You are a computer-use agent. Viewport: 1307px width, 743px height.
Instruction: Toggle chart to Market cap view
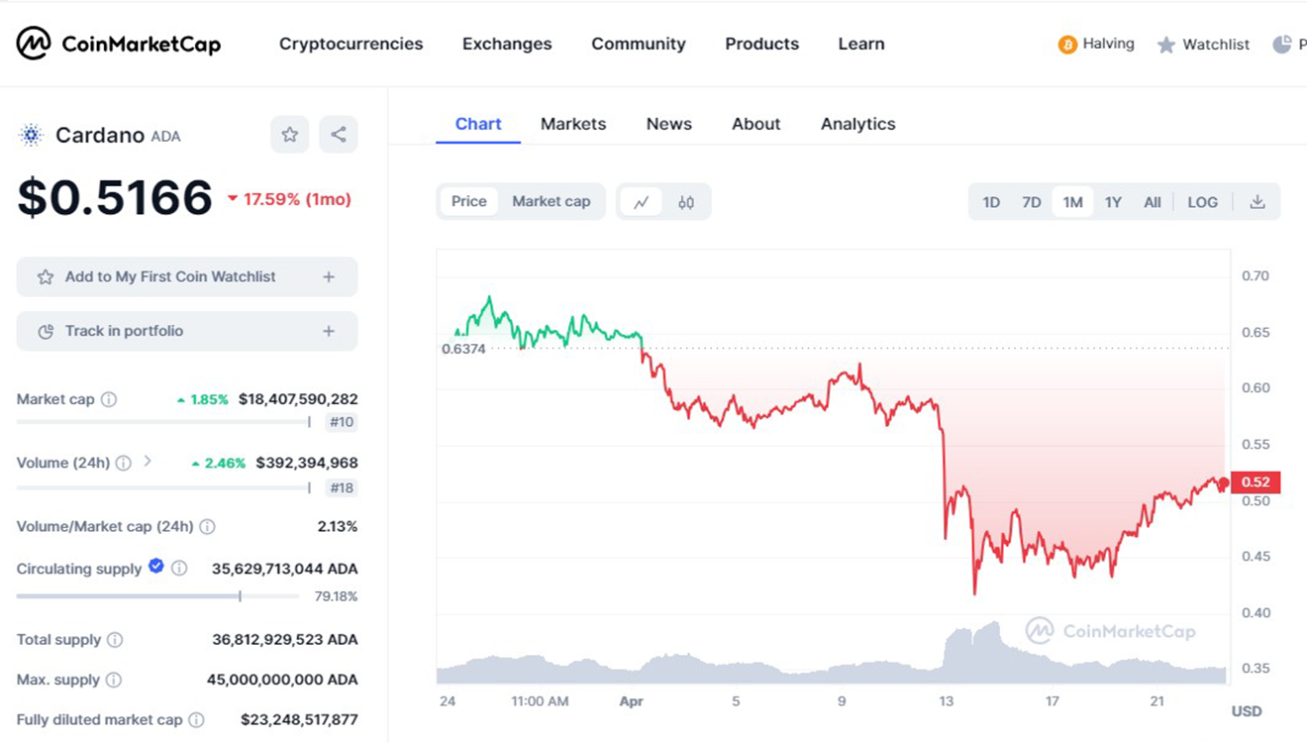551,201
